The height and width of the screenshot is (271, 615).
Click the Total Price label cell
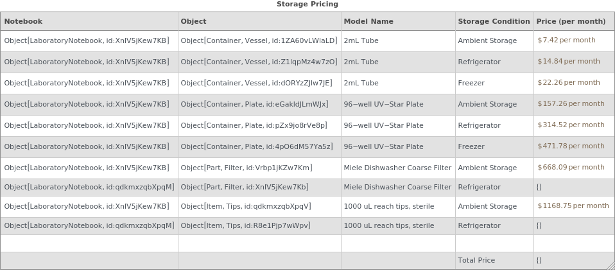476,260
